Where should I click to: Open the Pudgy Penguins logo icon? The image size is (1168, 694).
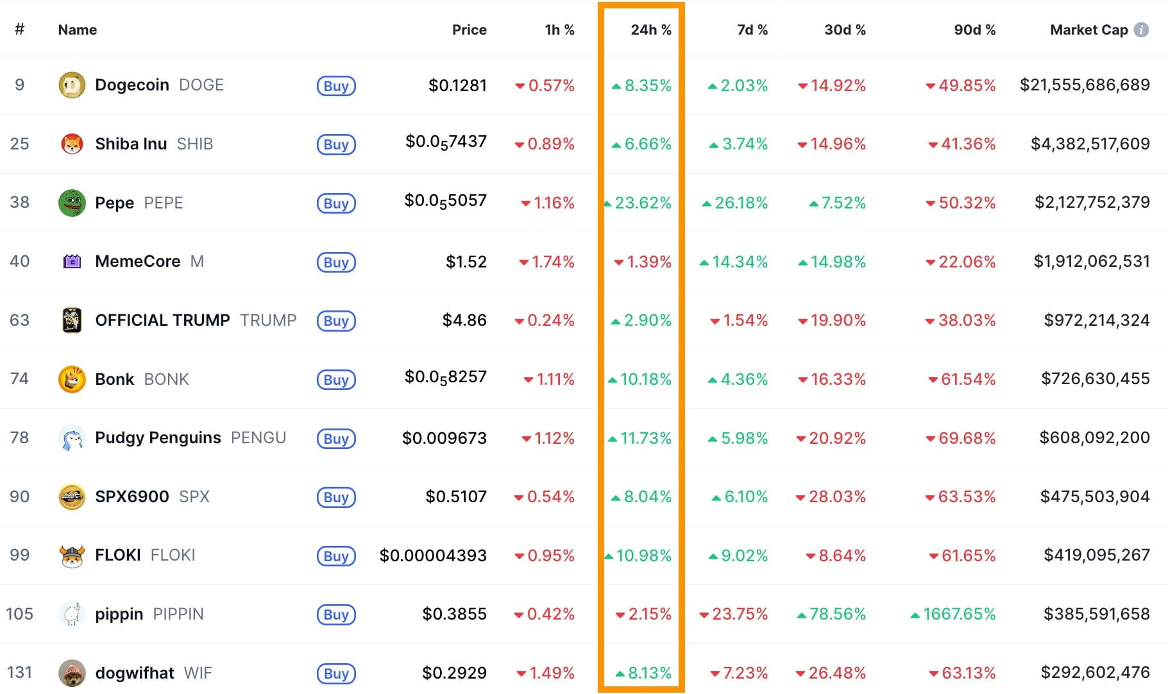[x=72, y=438]
